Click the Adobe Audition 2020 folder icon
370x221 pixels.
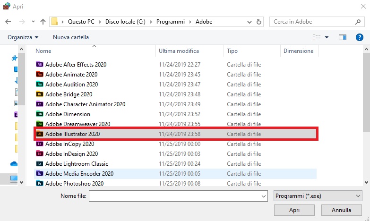[x=39, y=84]
